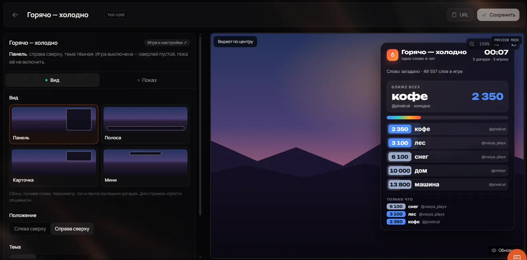Screen dimensions: 527x260
Task: Click the rainbow thermometer progress bar
Action: coord(447,118)
